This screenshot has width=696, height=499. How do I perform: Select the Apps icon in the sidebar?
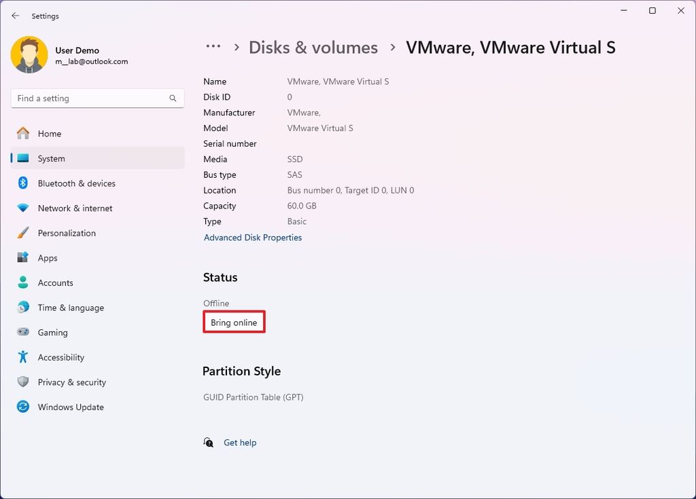click(22, 258)
